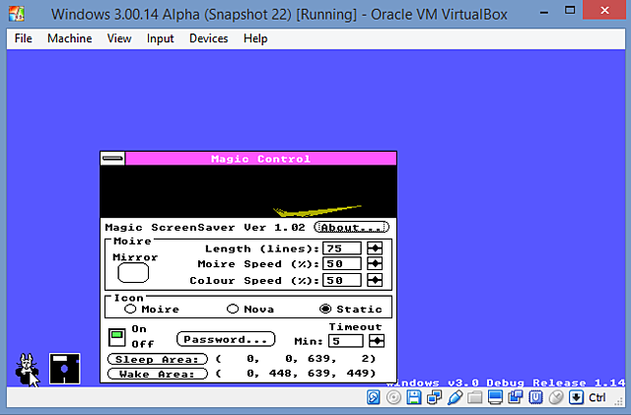This screenshot has height=415, width=631.
Task: Click the Colour Speed value field
Action: point(342,280)
